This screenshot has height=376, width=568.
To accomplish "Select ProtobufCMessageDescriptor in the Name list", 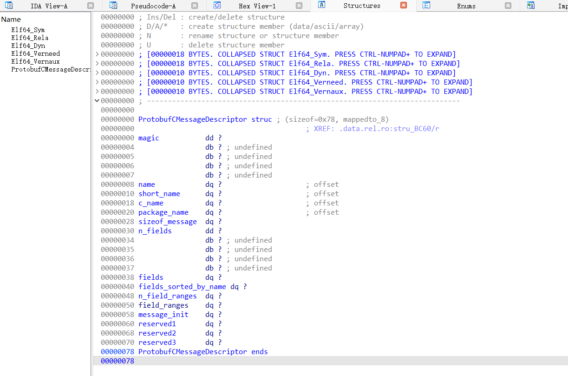I will tap(50, 69).
